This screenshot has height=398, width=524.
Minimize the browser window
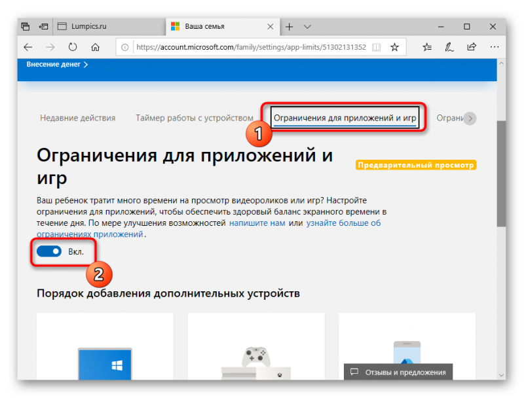(x=441, y=27)
